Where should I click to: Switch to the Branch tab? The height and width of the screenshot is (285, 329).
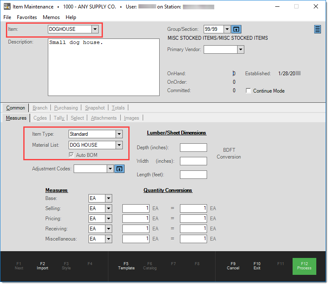click(40, 108)
